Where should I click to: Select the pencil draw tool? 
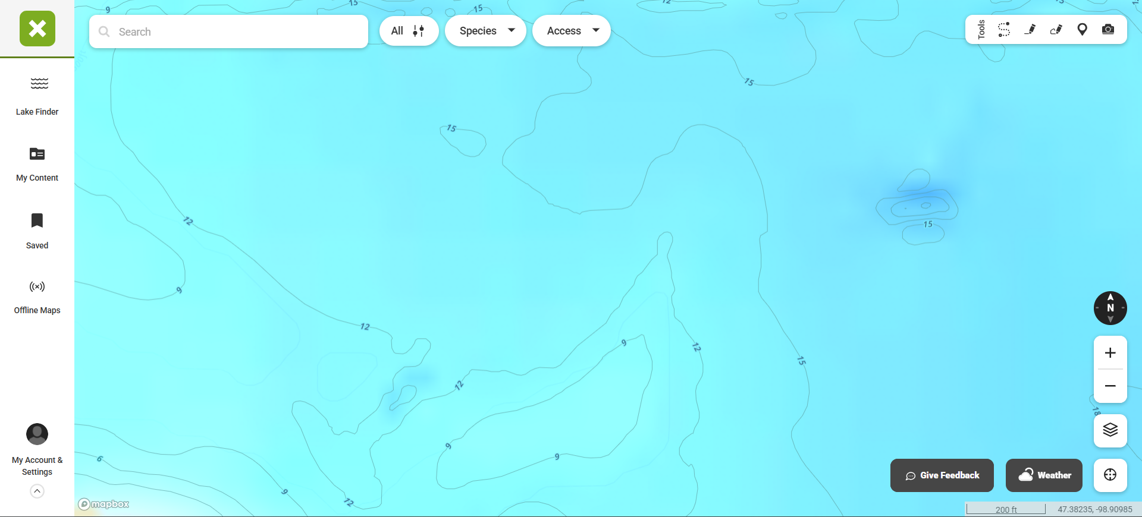click(1030, 30)
